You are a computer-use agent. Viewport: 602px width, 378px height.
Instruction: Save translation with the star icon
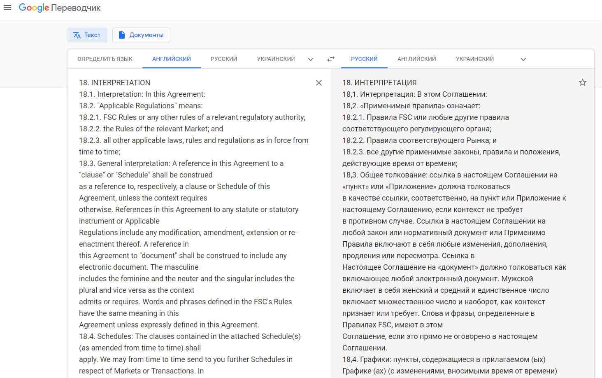click(x=582, y=82)
